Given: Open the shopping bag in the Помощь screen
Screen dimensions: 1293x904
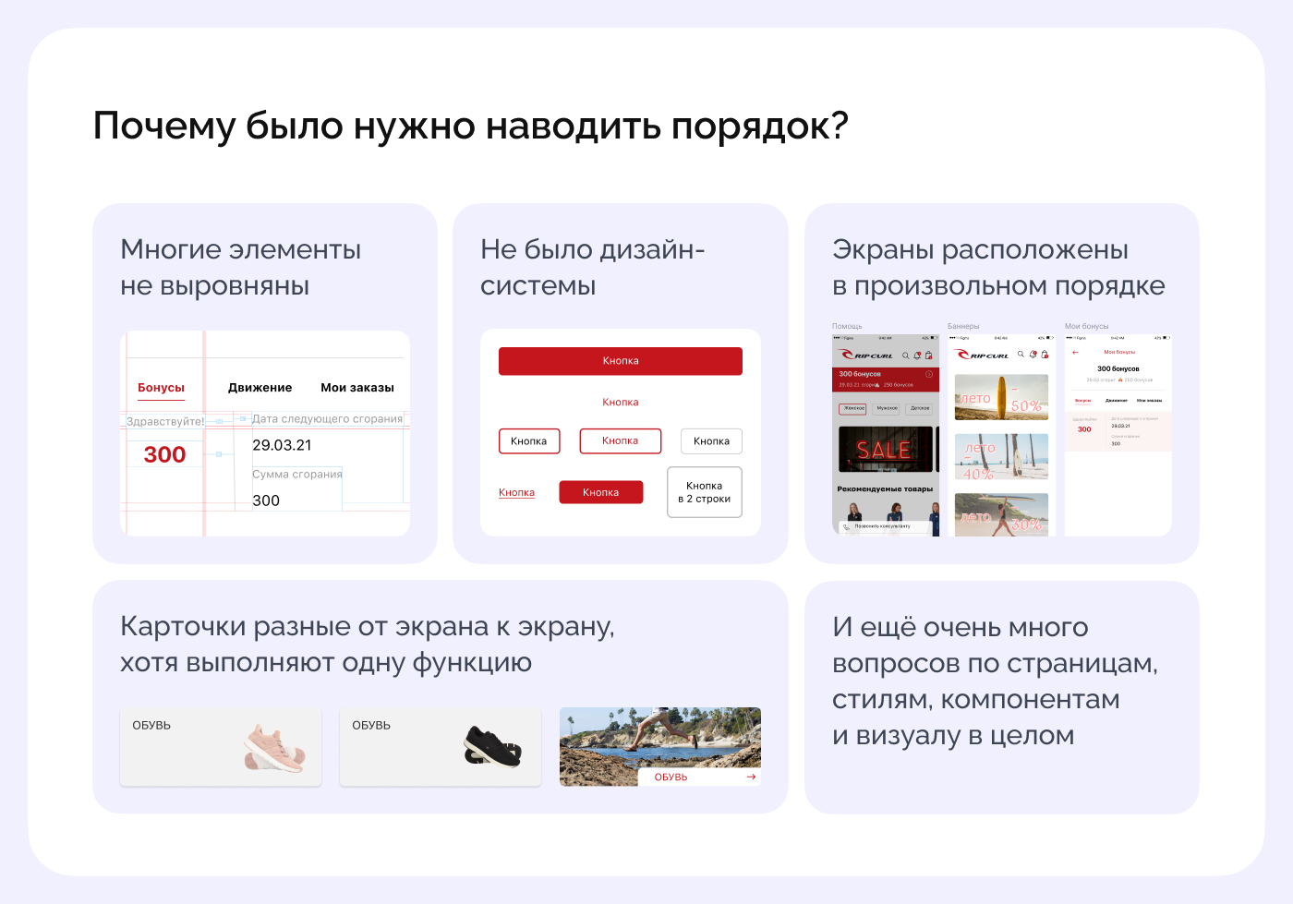Looking at the screenshot, I should point(929,356).
